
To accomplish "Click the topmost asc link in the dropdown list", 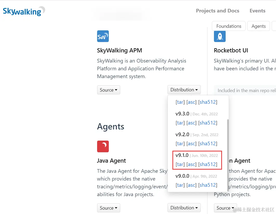I will coord(191,102).
